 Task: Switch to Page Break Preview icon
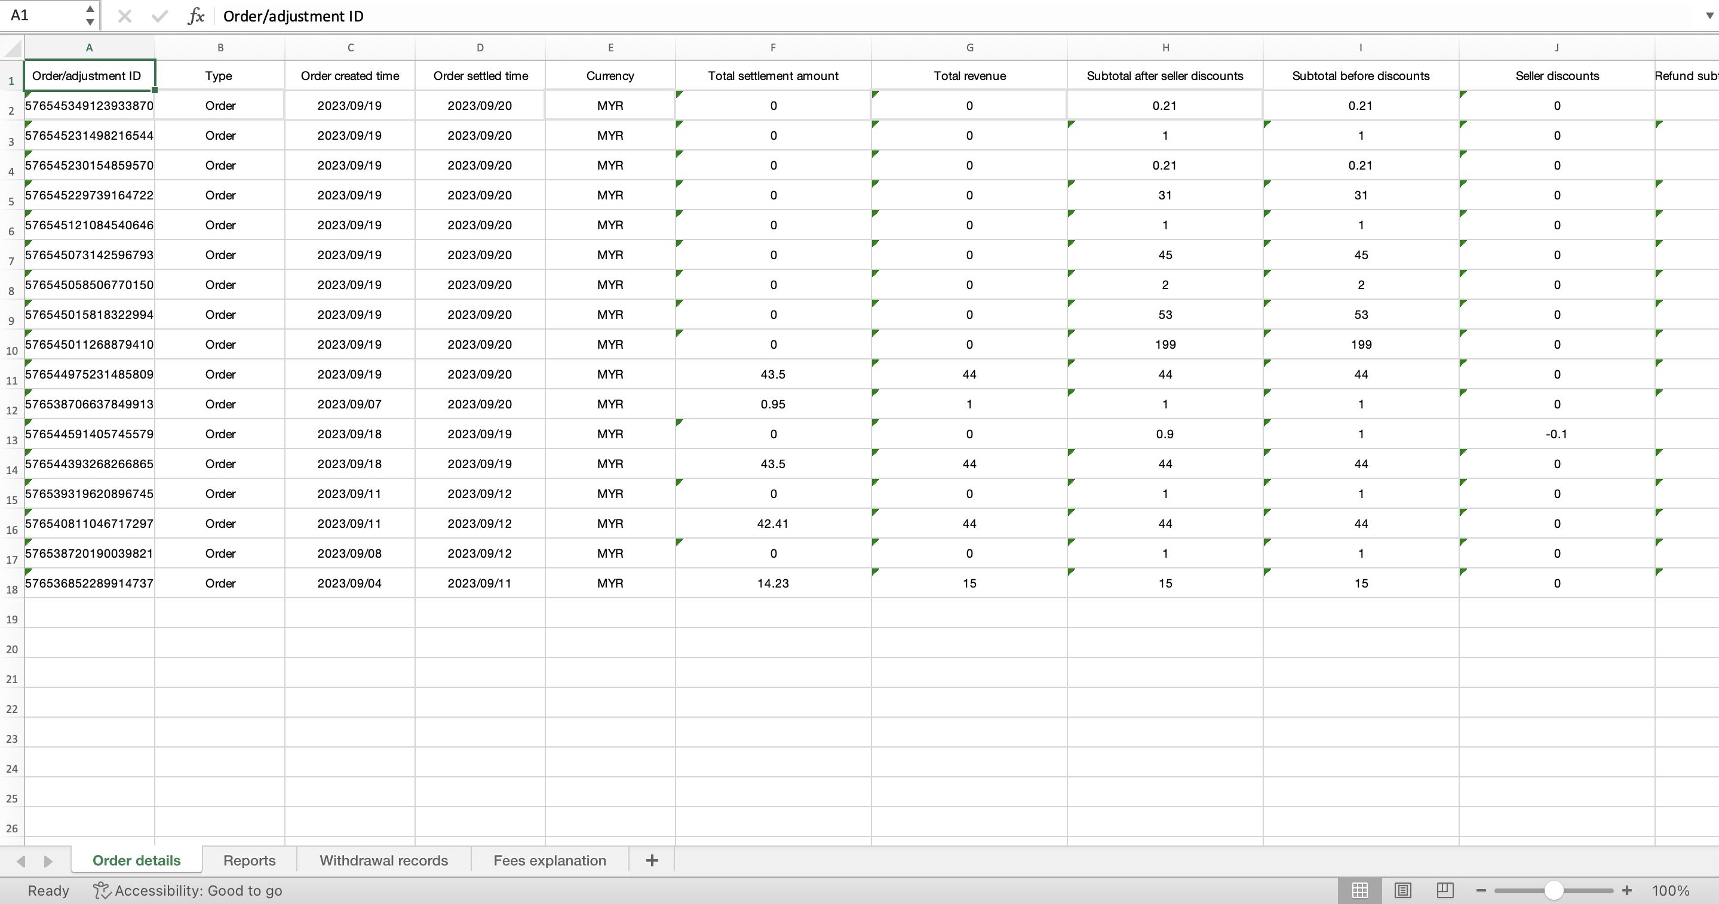point(1445,890)
